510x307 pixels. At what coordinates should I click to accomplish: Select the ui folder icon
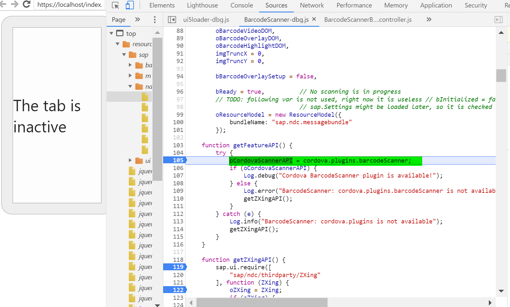139,161
